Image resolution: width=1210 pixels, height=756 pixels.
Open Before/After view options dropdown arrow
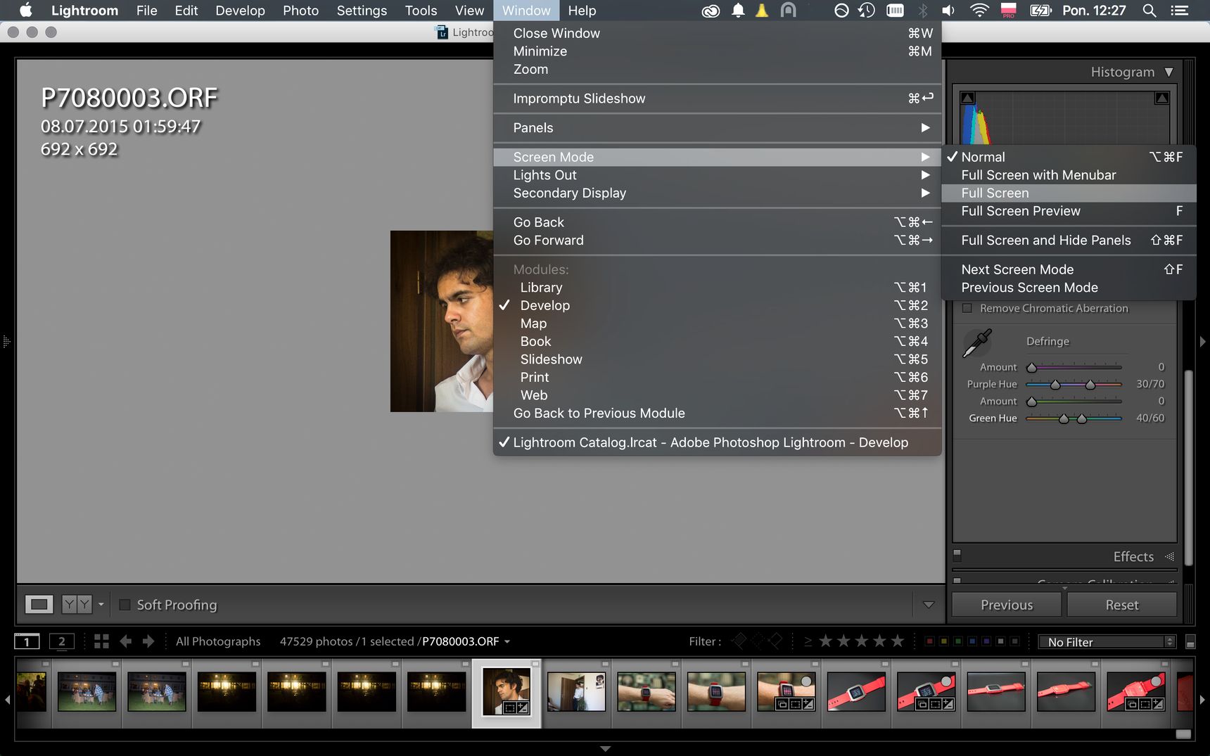click(101, 604)
